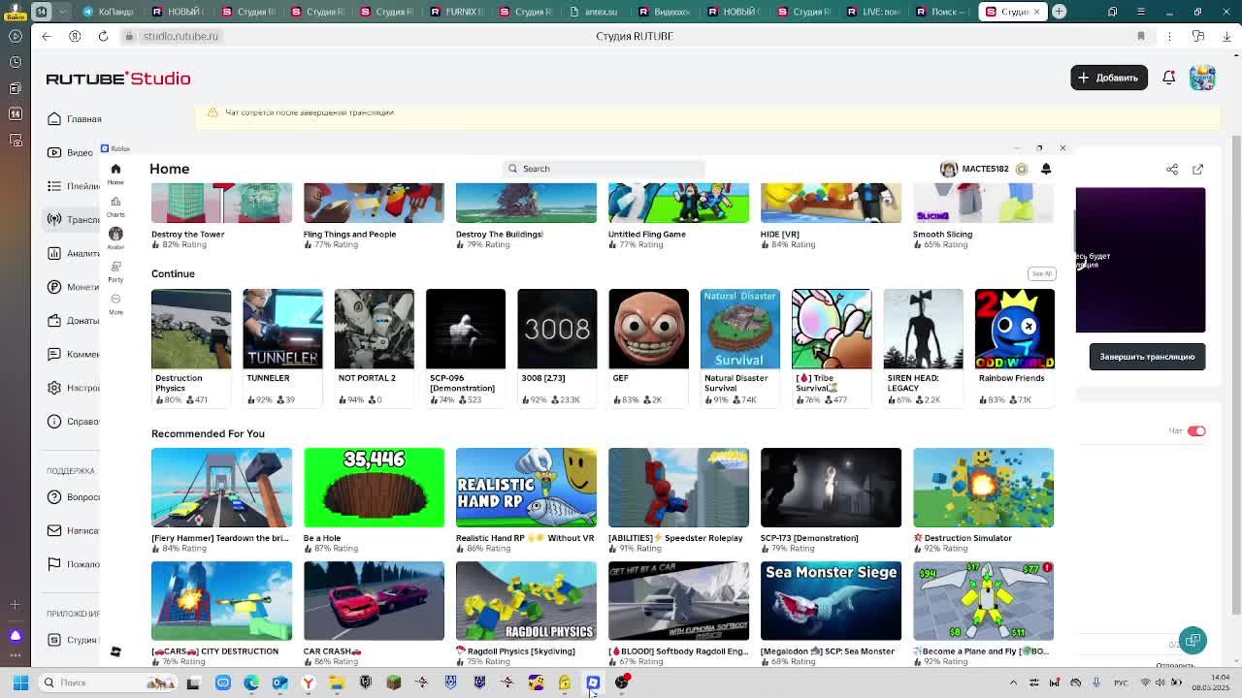The image size is (1242, 698).
Task: Click See All in Continue section
Action: click(x=1041, y=273)
